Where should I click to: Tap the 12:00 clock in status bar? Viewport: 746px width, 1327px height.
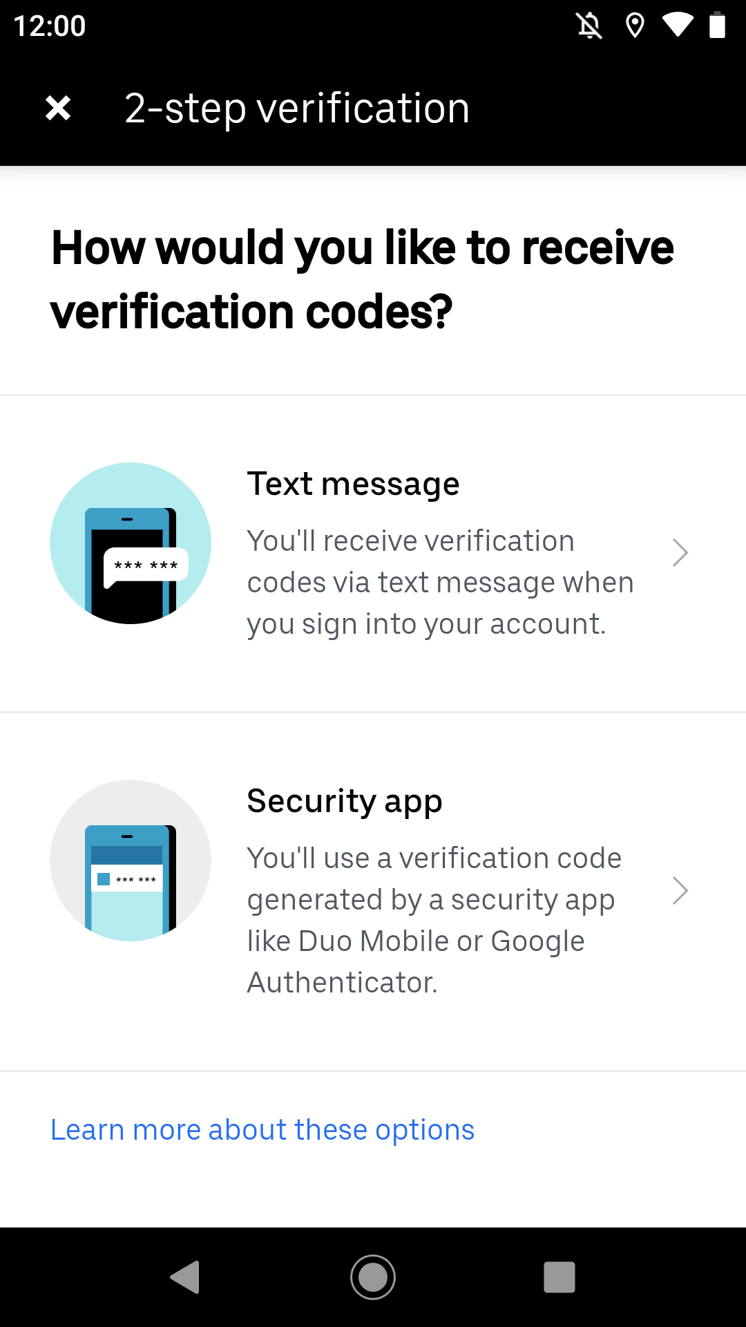[x=50, y=26]
